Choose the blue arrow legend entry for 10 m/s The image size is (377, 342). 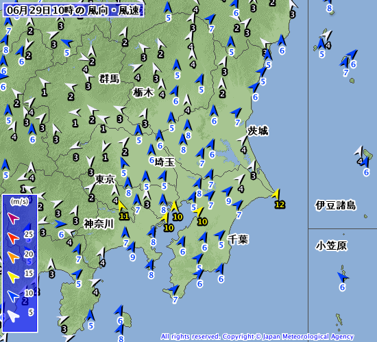pos(13,296)
